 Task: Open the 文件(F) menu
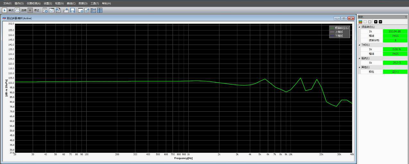point(7,3)
